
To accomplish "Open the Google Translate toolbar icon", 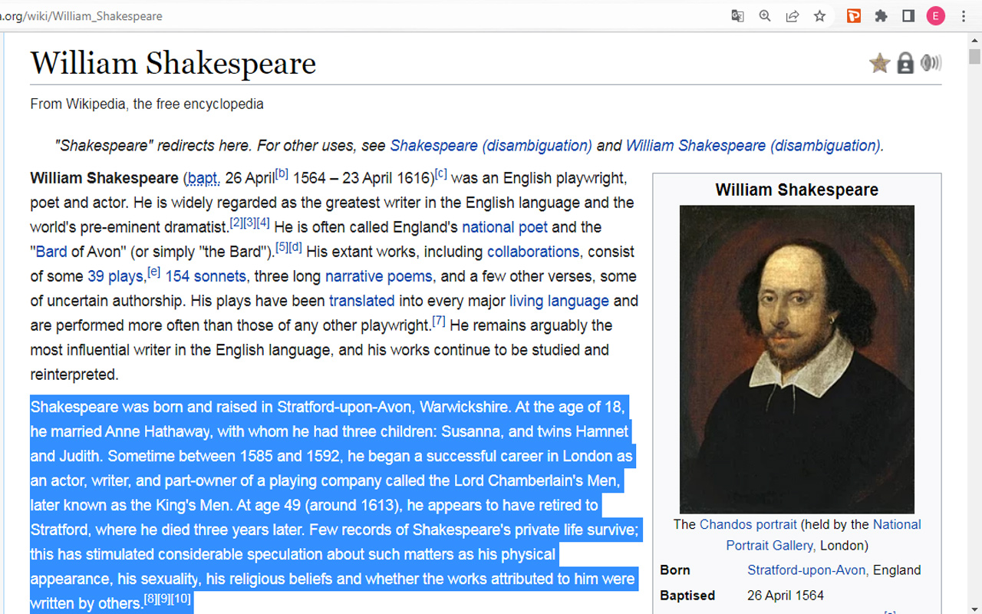I will (x=737, y=15).
